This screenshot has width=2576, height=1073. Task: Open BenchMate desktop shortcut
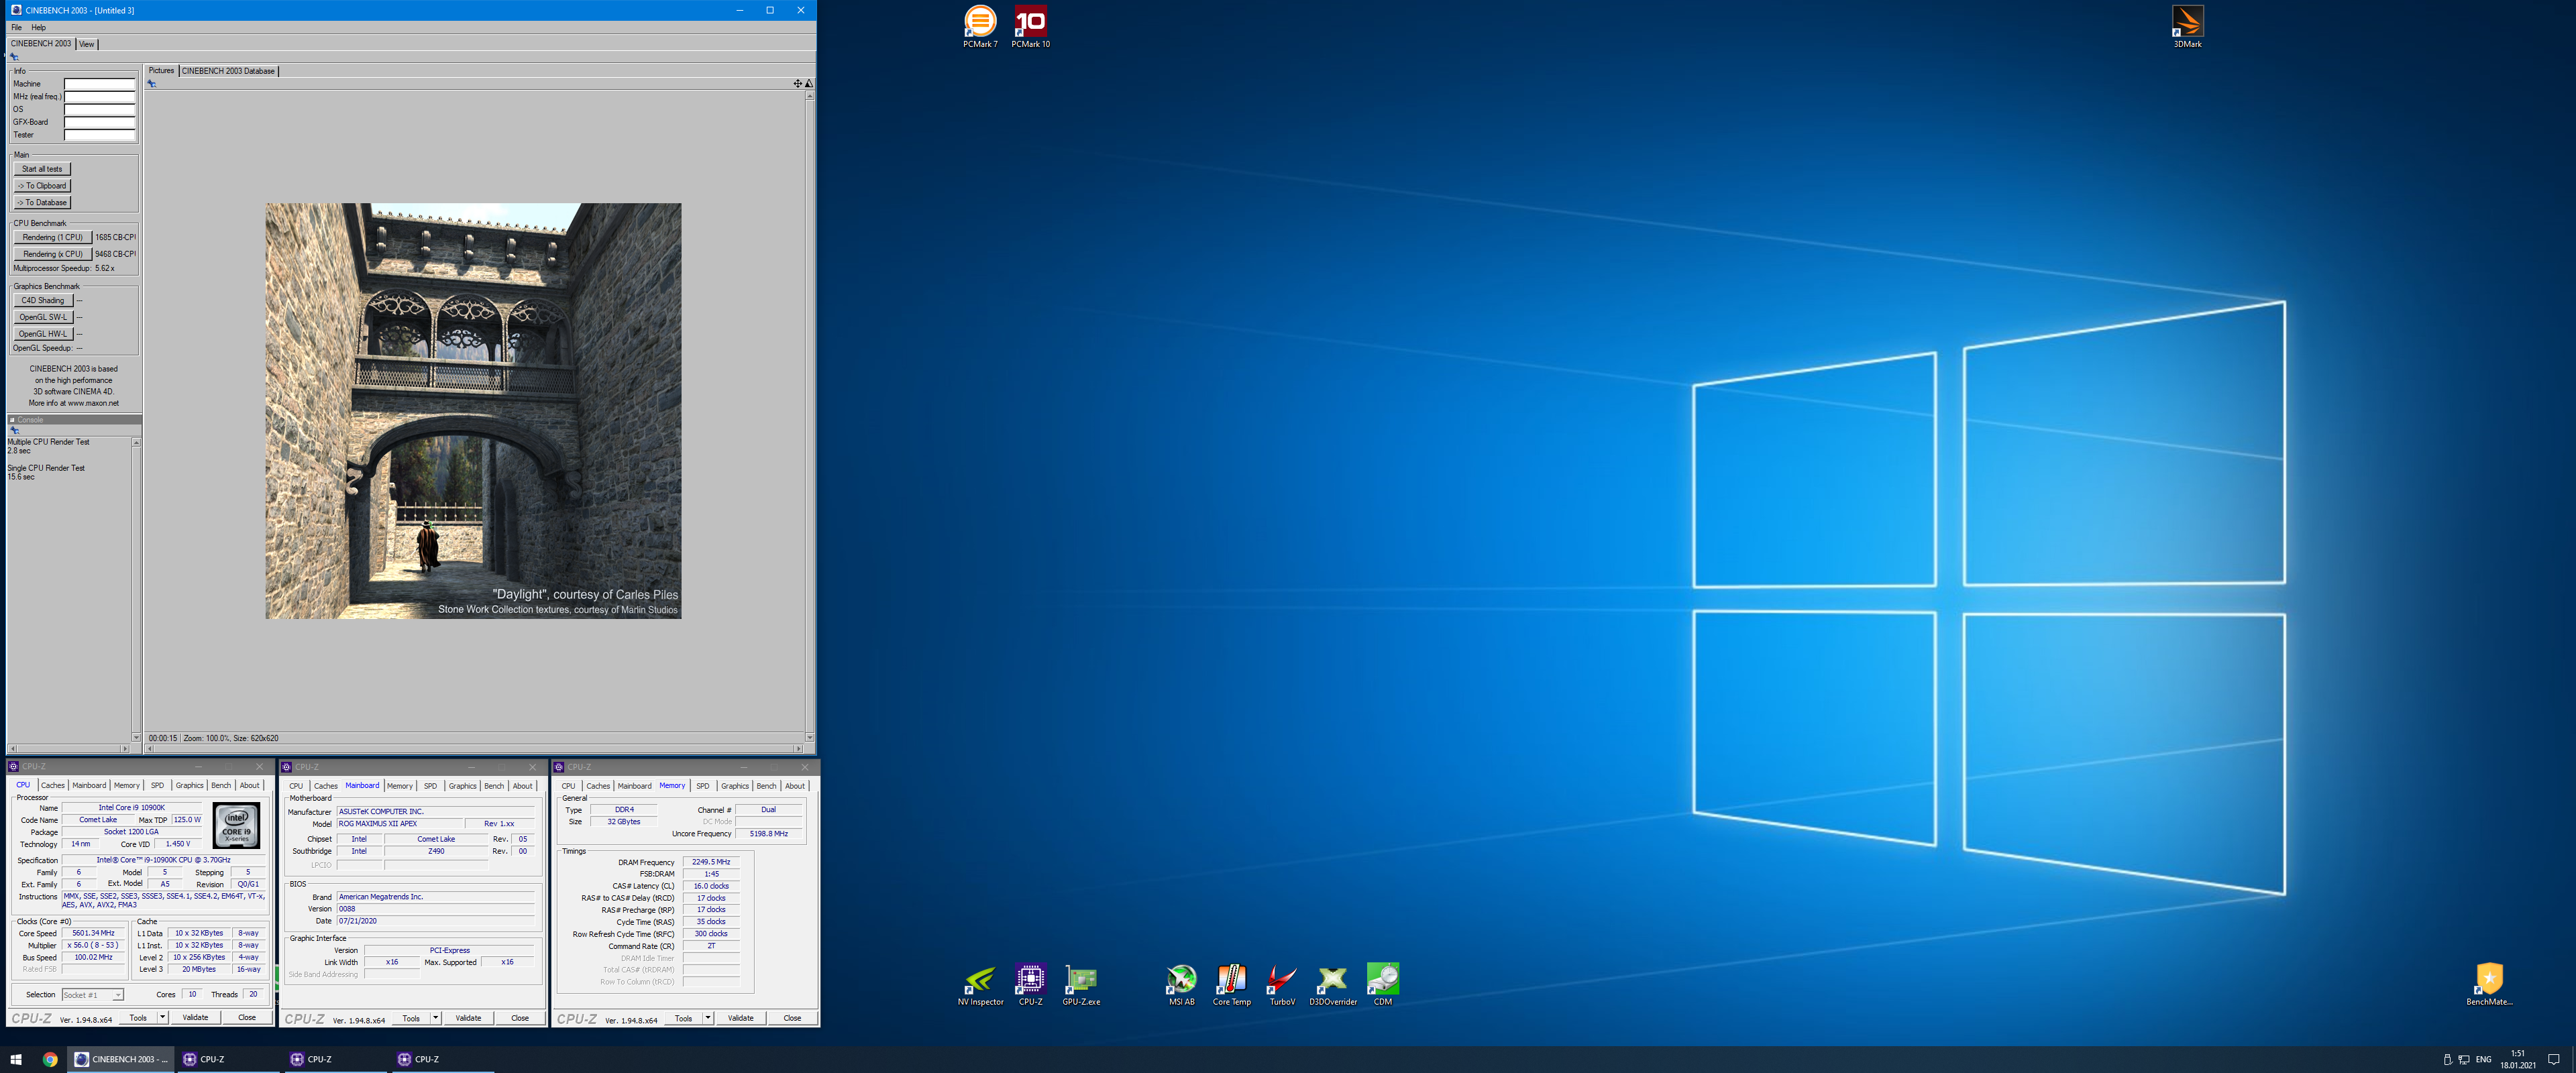coord(2489,985)
